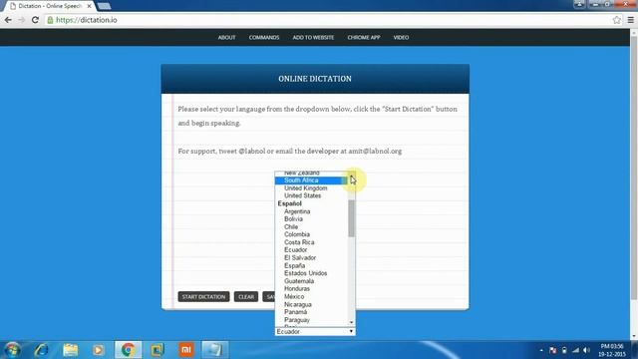
Task: Open the VIDEO navigation link
Action: pos(401,38)
